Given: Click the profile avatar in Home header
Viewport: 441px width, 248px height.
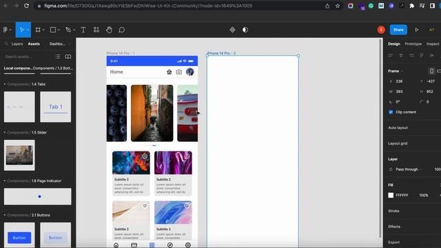Looking at the screenshot, I should click(190, 72).
